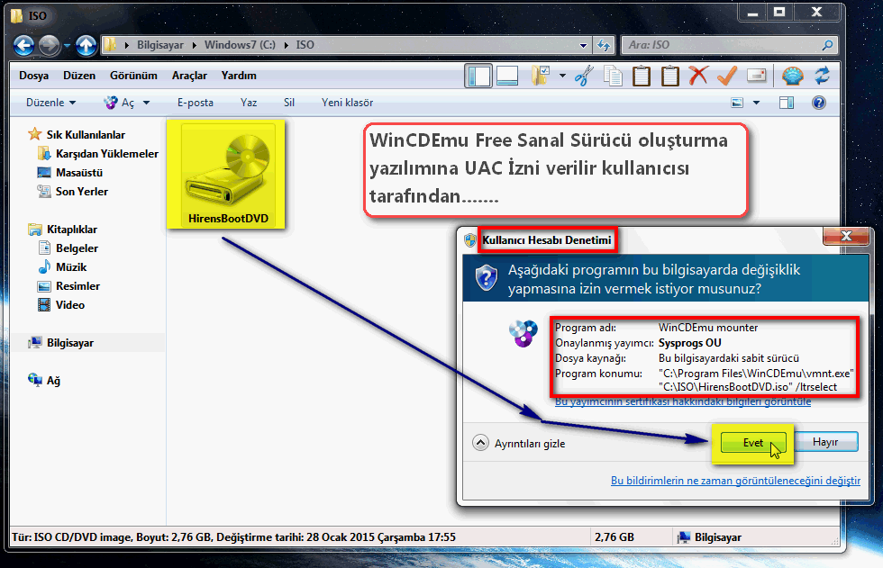Open the publisher certificate information link
883x568 pixels.
pos(683,401)
